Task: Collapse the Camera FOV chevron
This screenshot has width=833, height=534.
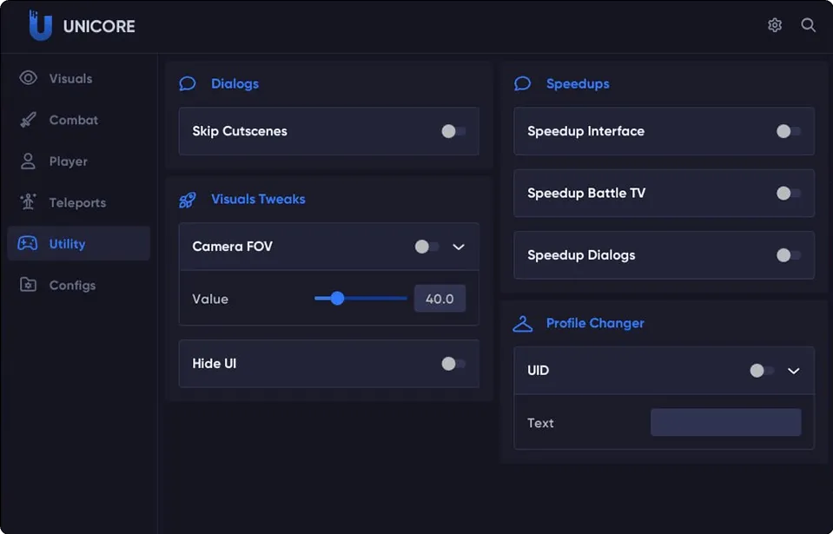Action: tap(459, 247)
